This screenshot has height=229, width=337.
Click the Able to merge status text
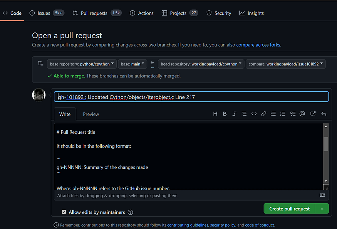tap(69, 76)
